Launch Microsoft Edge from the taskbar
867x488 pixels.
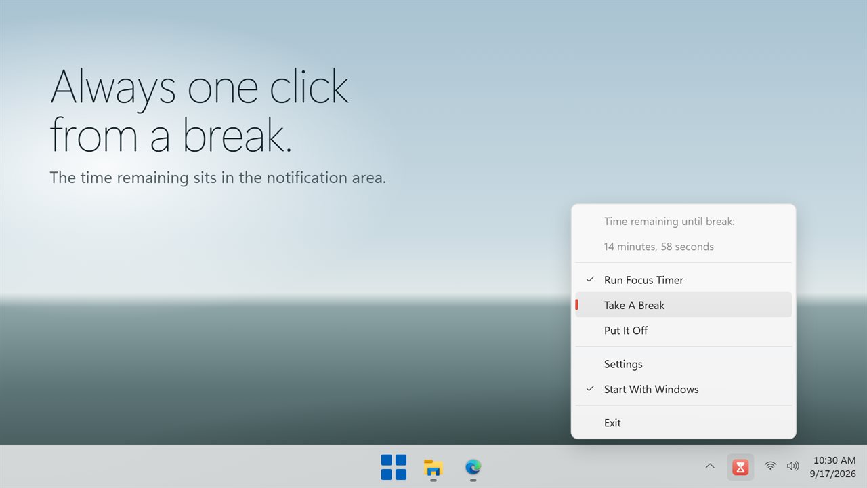[473, 467]
